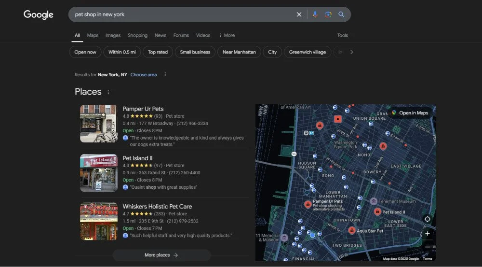Clear the search box with X icon
The height and width of the screenshot is (267, 482).
[299, 14]
